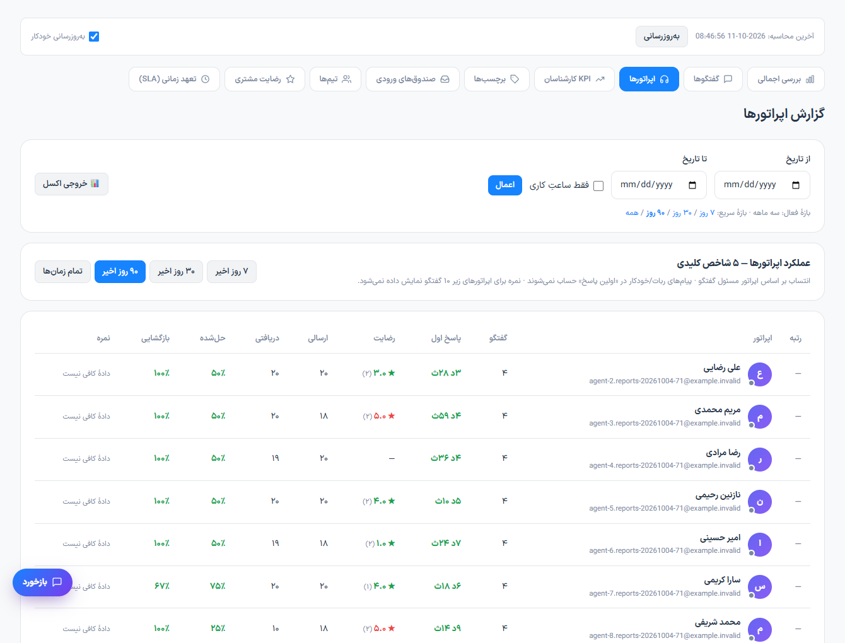Select the ۷ روز اخیر period button

pos(231,272)
